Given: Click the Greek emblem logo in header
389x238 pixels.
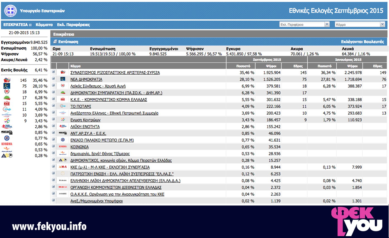Looking at the screenshot, I should (x=10, y=11).
